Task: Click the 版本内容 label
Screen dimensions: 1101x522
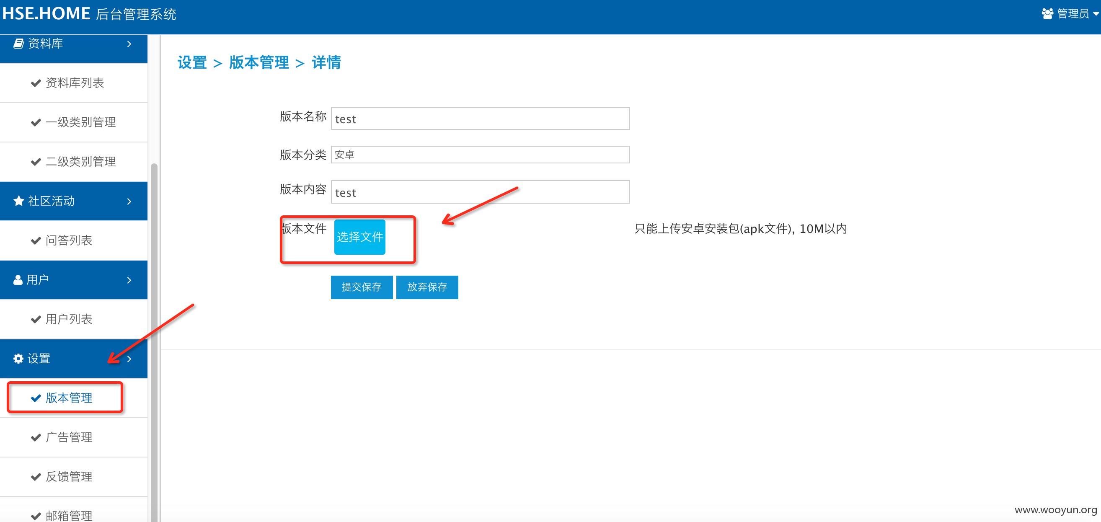Action: click(x=303, y=189)
